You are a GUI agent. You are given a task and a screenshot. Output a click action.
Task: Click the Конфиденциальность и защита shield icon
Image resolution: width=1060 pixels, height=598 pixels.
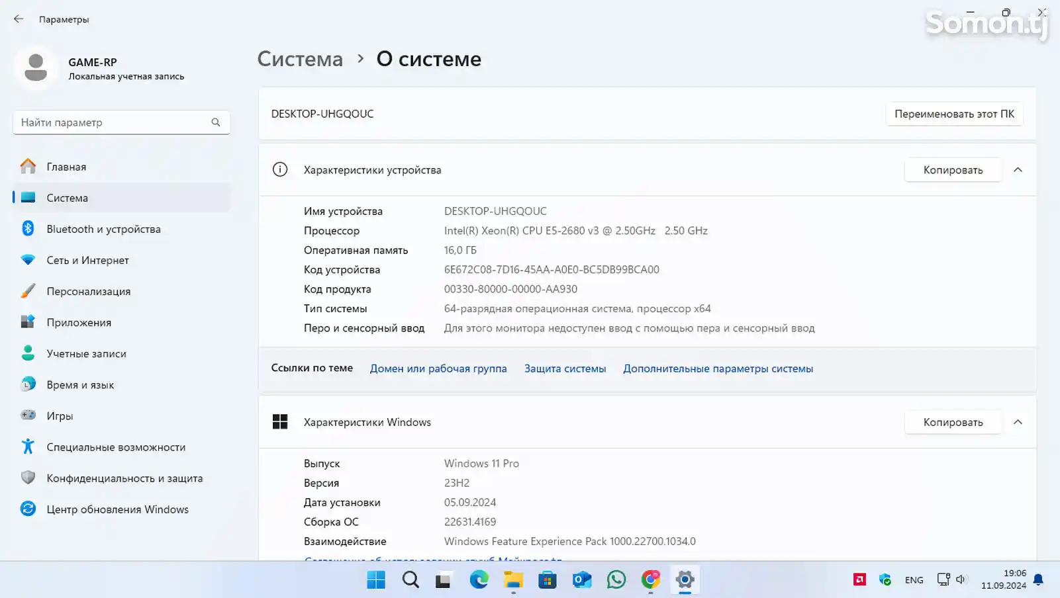tap(28, 478)
